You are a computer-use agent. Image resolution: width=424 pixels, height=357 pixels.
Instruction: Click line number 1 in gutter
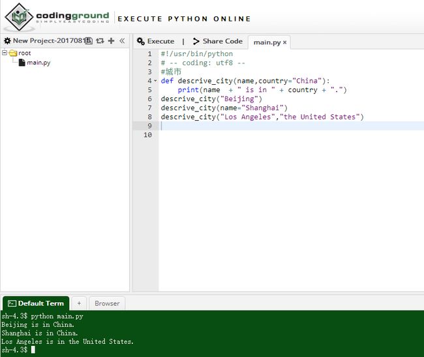tap(149, 54)
